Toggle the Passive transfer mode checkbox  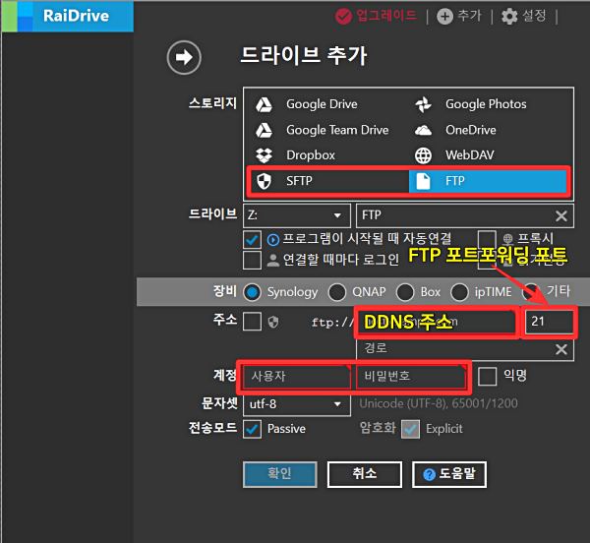click(252, 429)
